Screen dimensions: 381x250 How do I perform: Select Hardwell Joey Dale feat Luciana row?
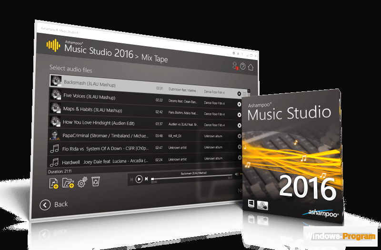pyautogui.click(x=145, y=160)
